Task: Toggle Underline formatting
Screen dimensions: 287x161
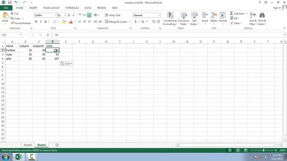Action: pos(45,22)
